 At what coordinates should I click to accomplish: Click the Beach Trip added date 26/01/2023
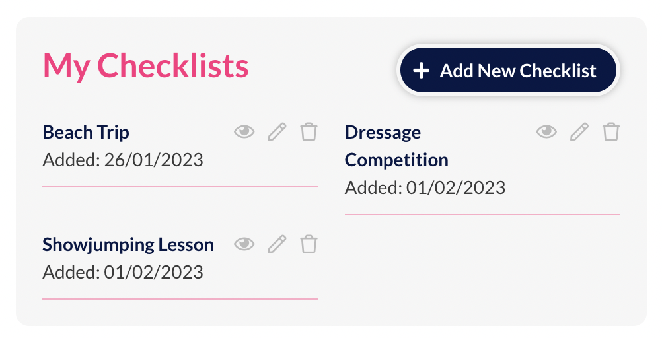[x=123, y=160]
